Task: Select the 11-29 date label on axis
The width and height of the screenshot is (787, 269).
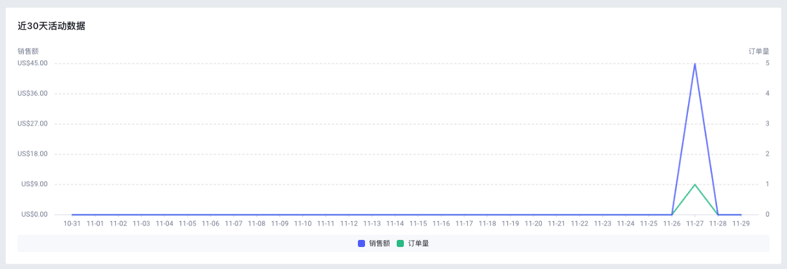Action: 741,224
